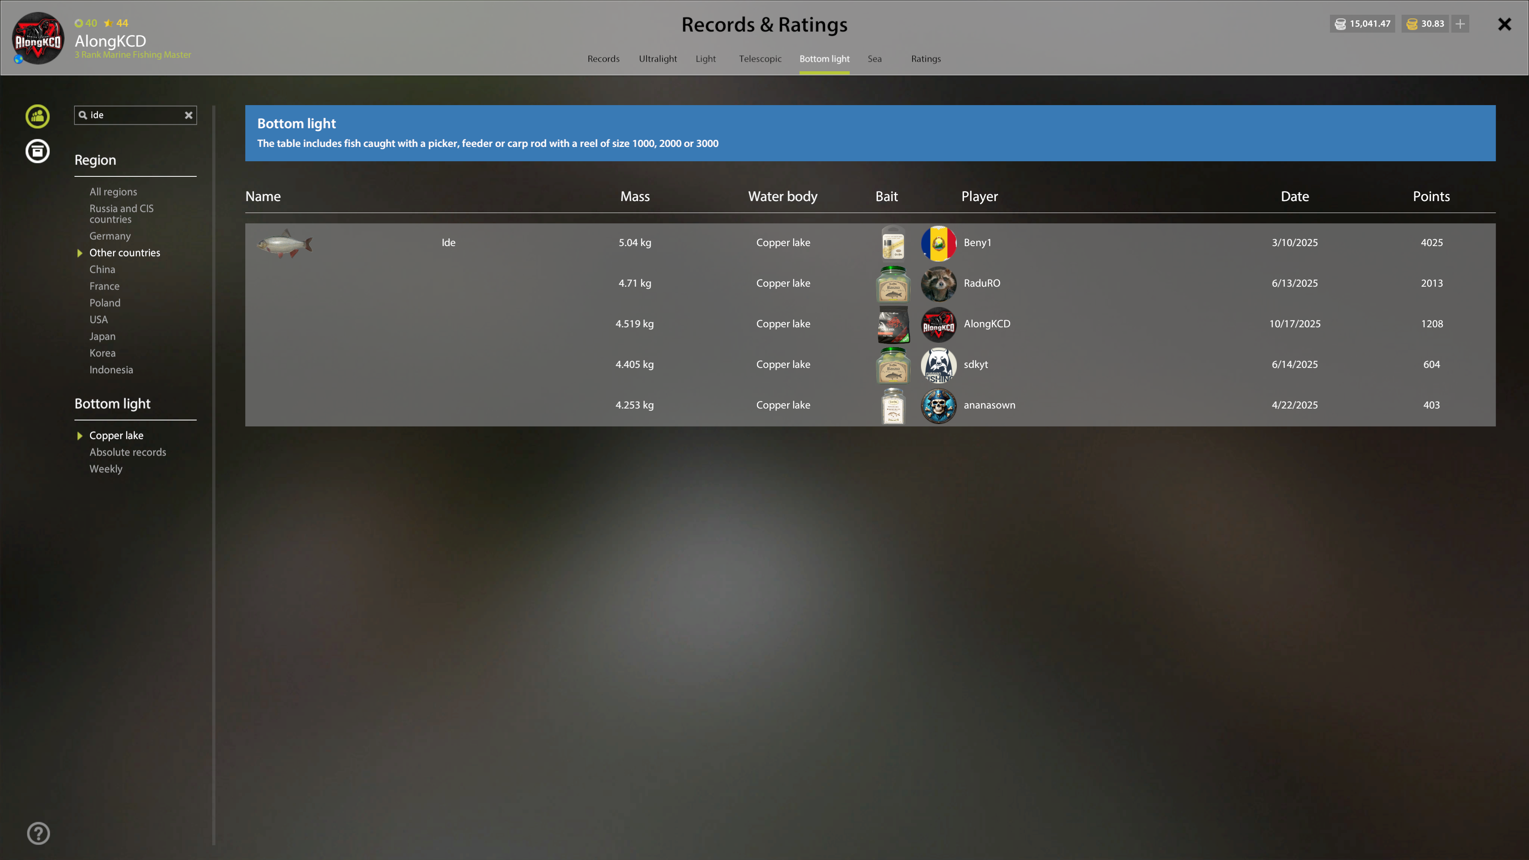
Task: Open the Ratings tab
Action: click(x=925, y=59)
